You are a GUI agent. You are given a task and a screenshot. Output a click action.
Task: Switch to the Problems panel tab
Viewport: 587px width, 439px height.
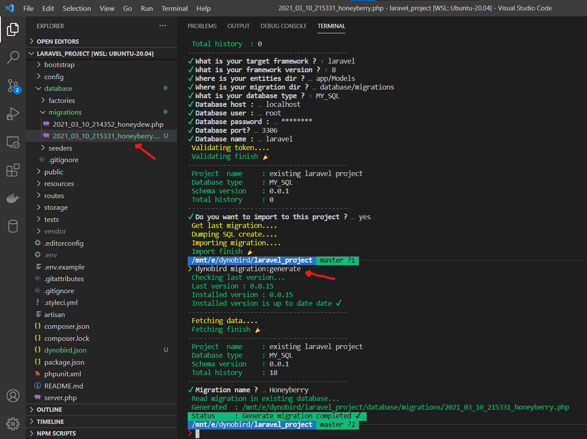coord(202,26)
